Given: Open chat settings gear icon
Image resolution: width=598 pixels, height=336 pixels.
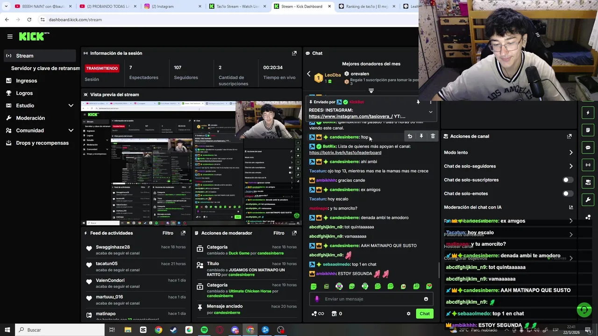Looking at the screenshot, I should point(409,314).
